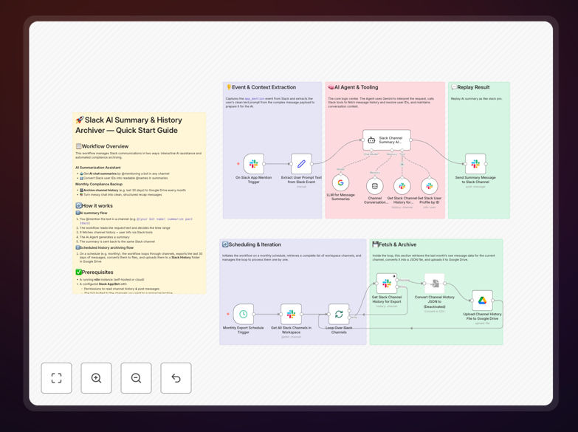578x432 pixels.
Task: Click the Monthly Compliance Backup subheading
Action: (x=99, y=184)
